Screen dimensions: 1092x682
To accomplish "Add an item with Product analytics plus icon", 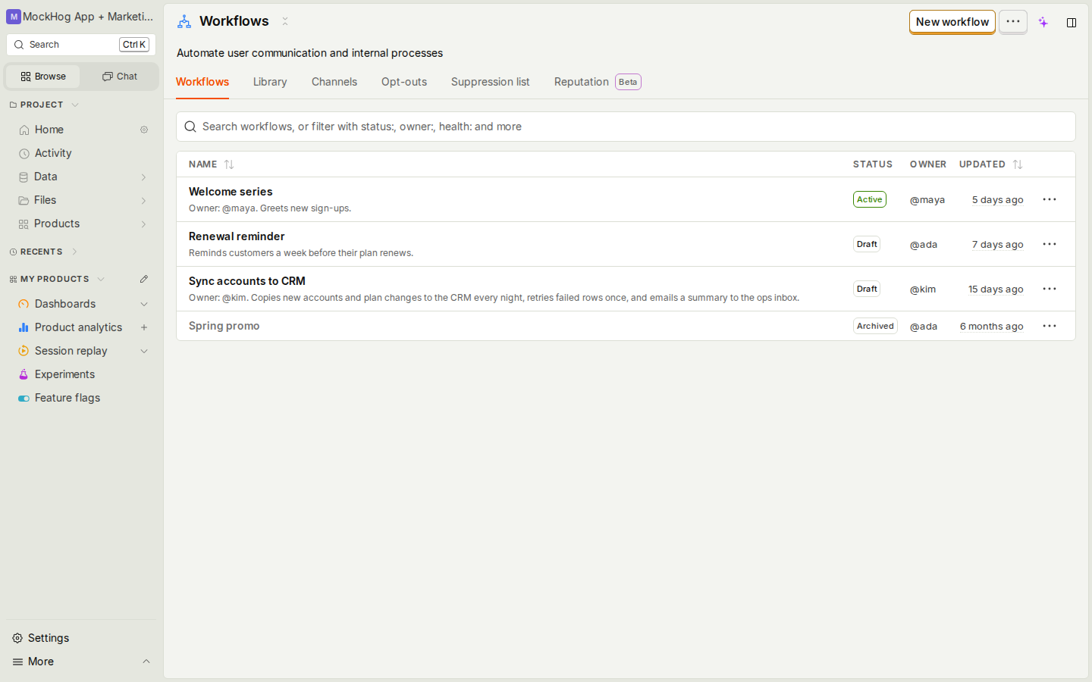I will (x=144, y=327).
